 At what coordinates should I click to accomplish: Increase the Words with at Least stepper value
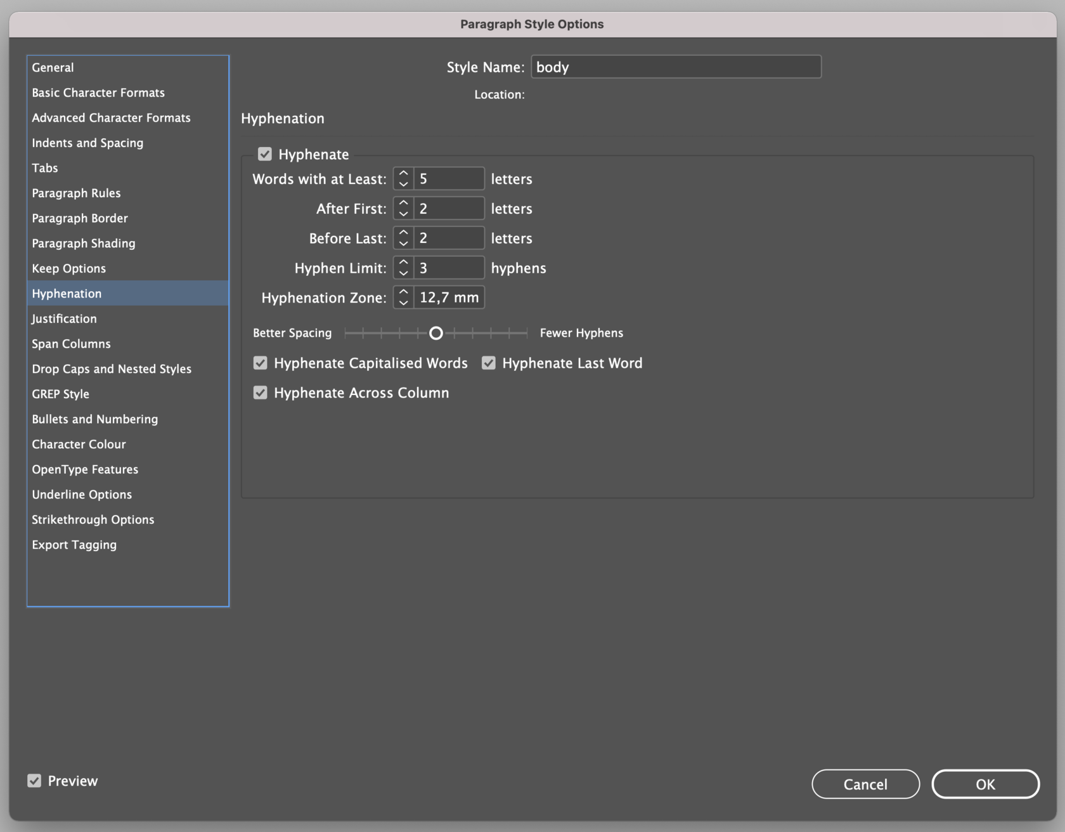(403, 174)
